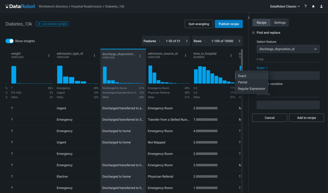Open the help question mark icon
The width and height of the screenshot is (328, 193).
tap(305, 6)
